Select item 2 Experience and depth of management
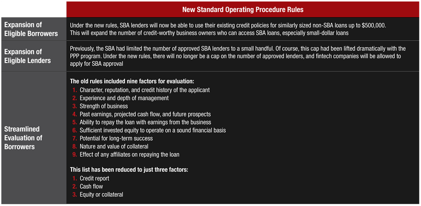421x206 pixels. 121,98
